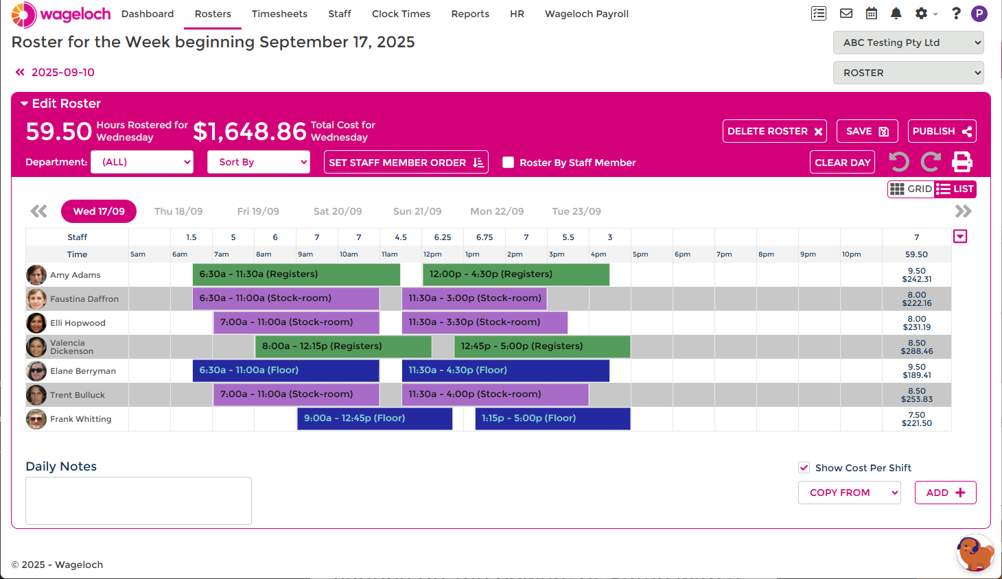
Task: Open the help question mark
Action: (956, 14)
